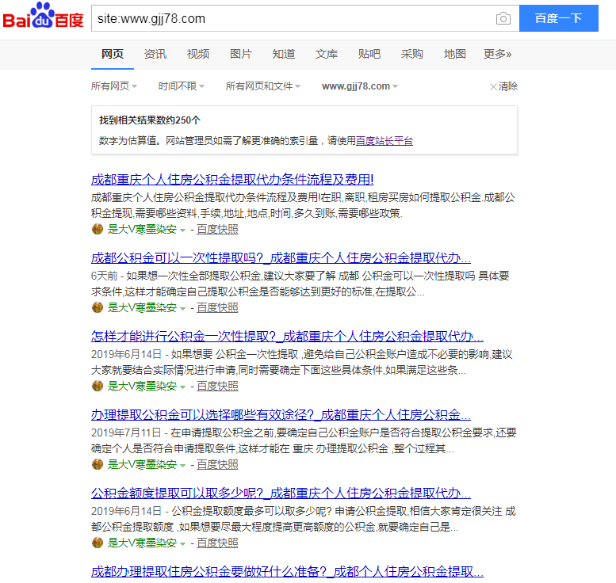The image size is (616, 583).
Task: Switch to the 图片 tab
Action: pos(241,54)
